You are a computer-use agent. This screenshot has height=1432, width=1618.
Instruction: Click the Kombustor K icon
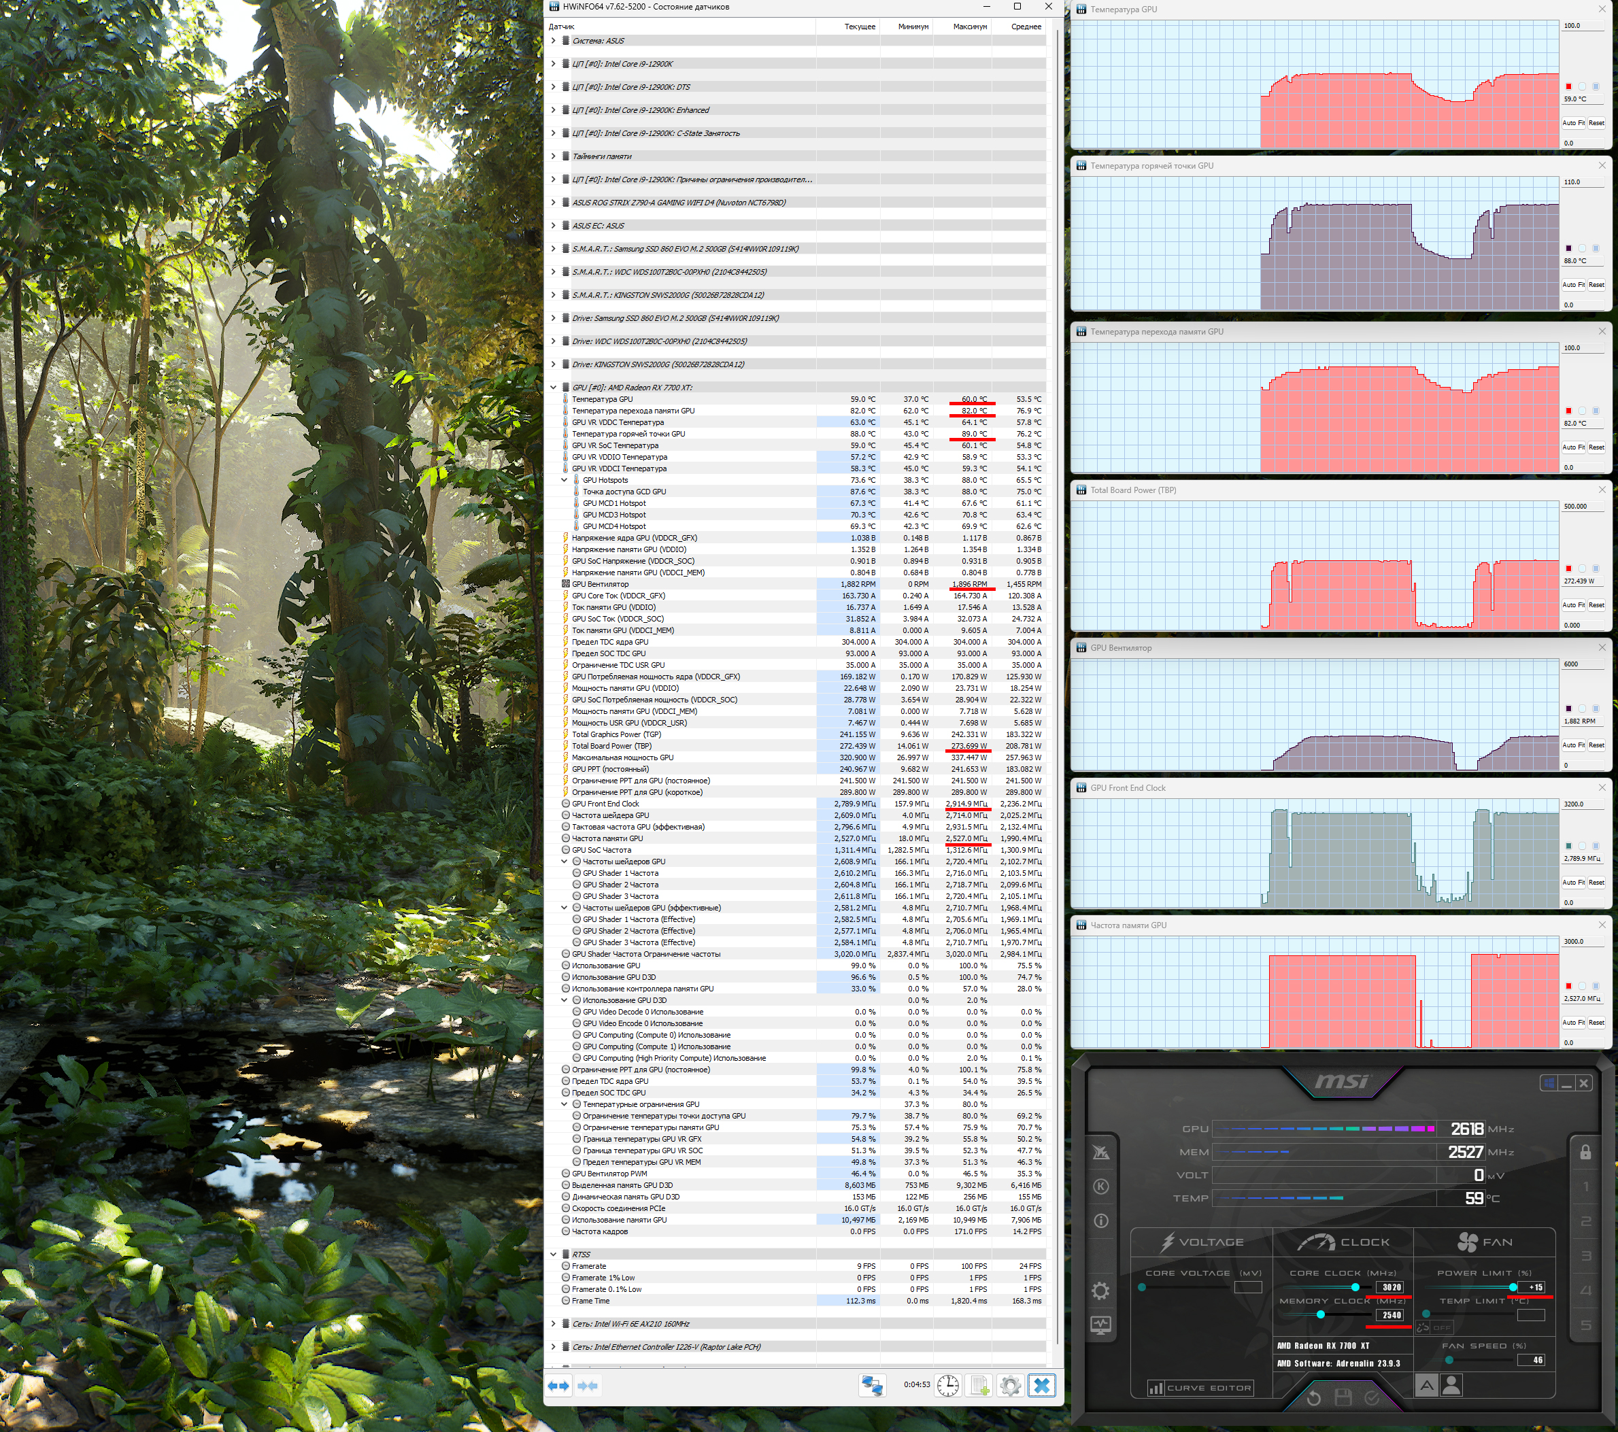point(1100,1186)
